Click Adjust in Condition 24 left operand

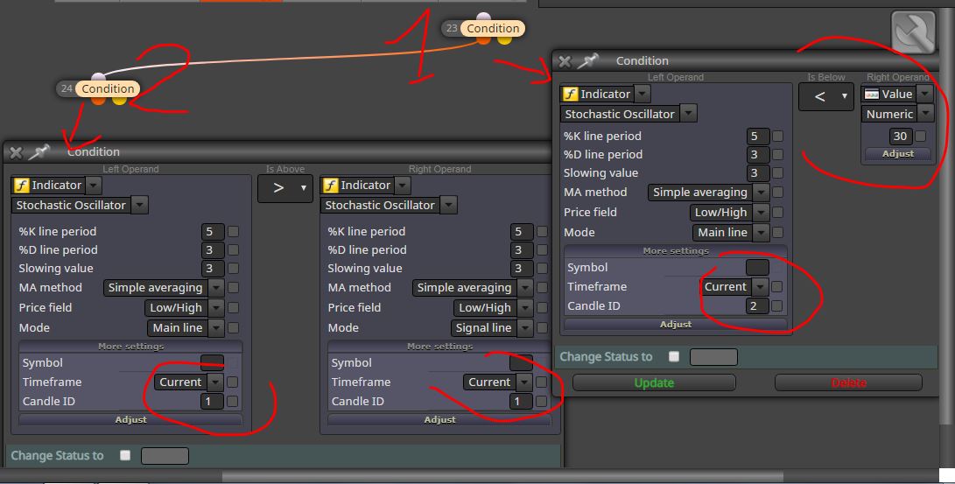[130, 419]
